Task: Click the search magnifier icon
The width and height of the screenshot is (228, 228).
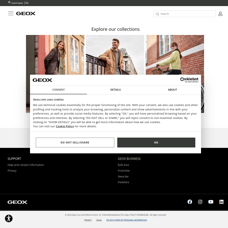Action: tap(157, 14)
